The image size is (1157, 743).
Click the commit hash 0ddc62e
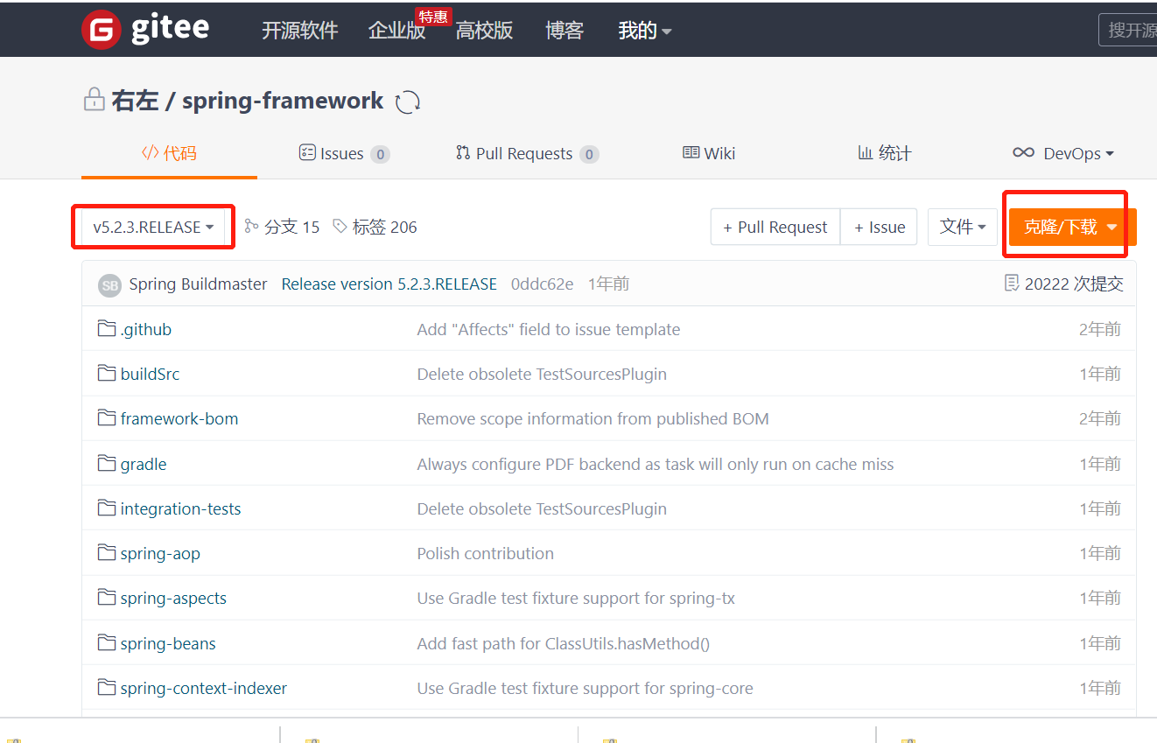pyautogui.click(x=543, y=284)
